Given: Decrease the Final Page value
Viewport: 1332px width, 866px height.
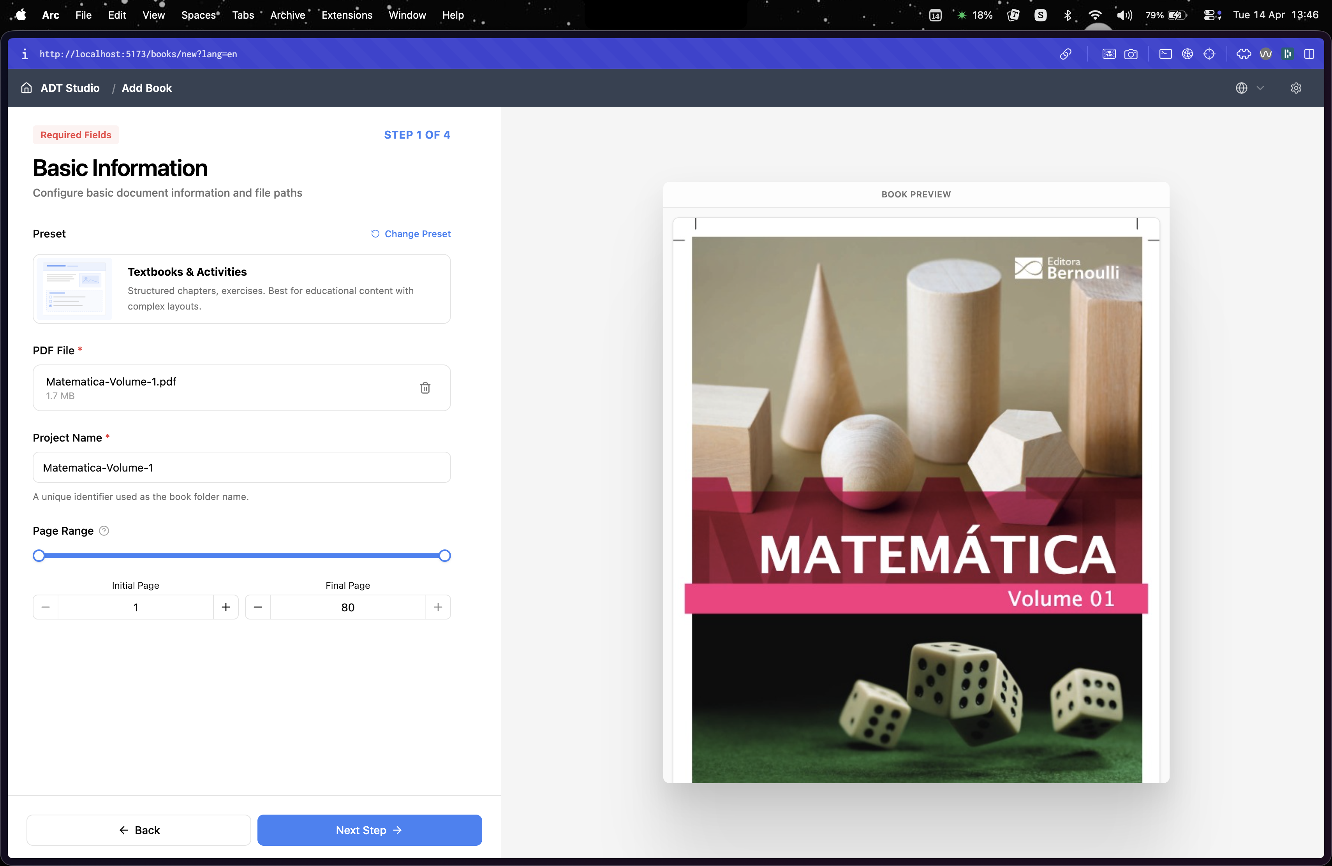Looking at the screenshot, I should (x=258, y=607).
